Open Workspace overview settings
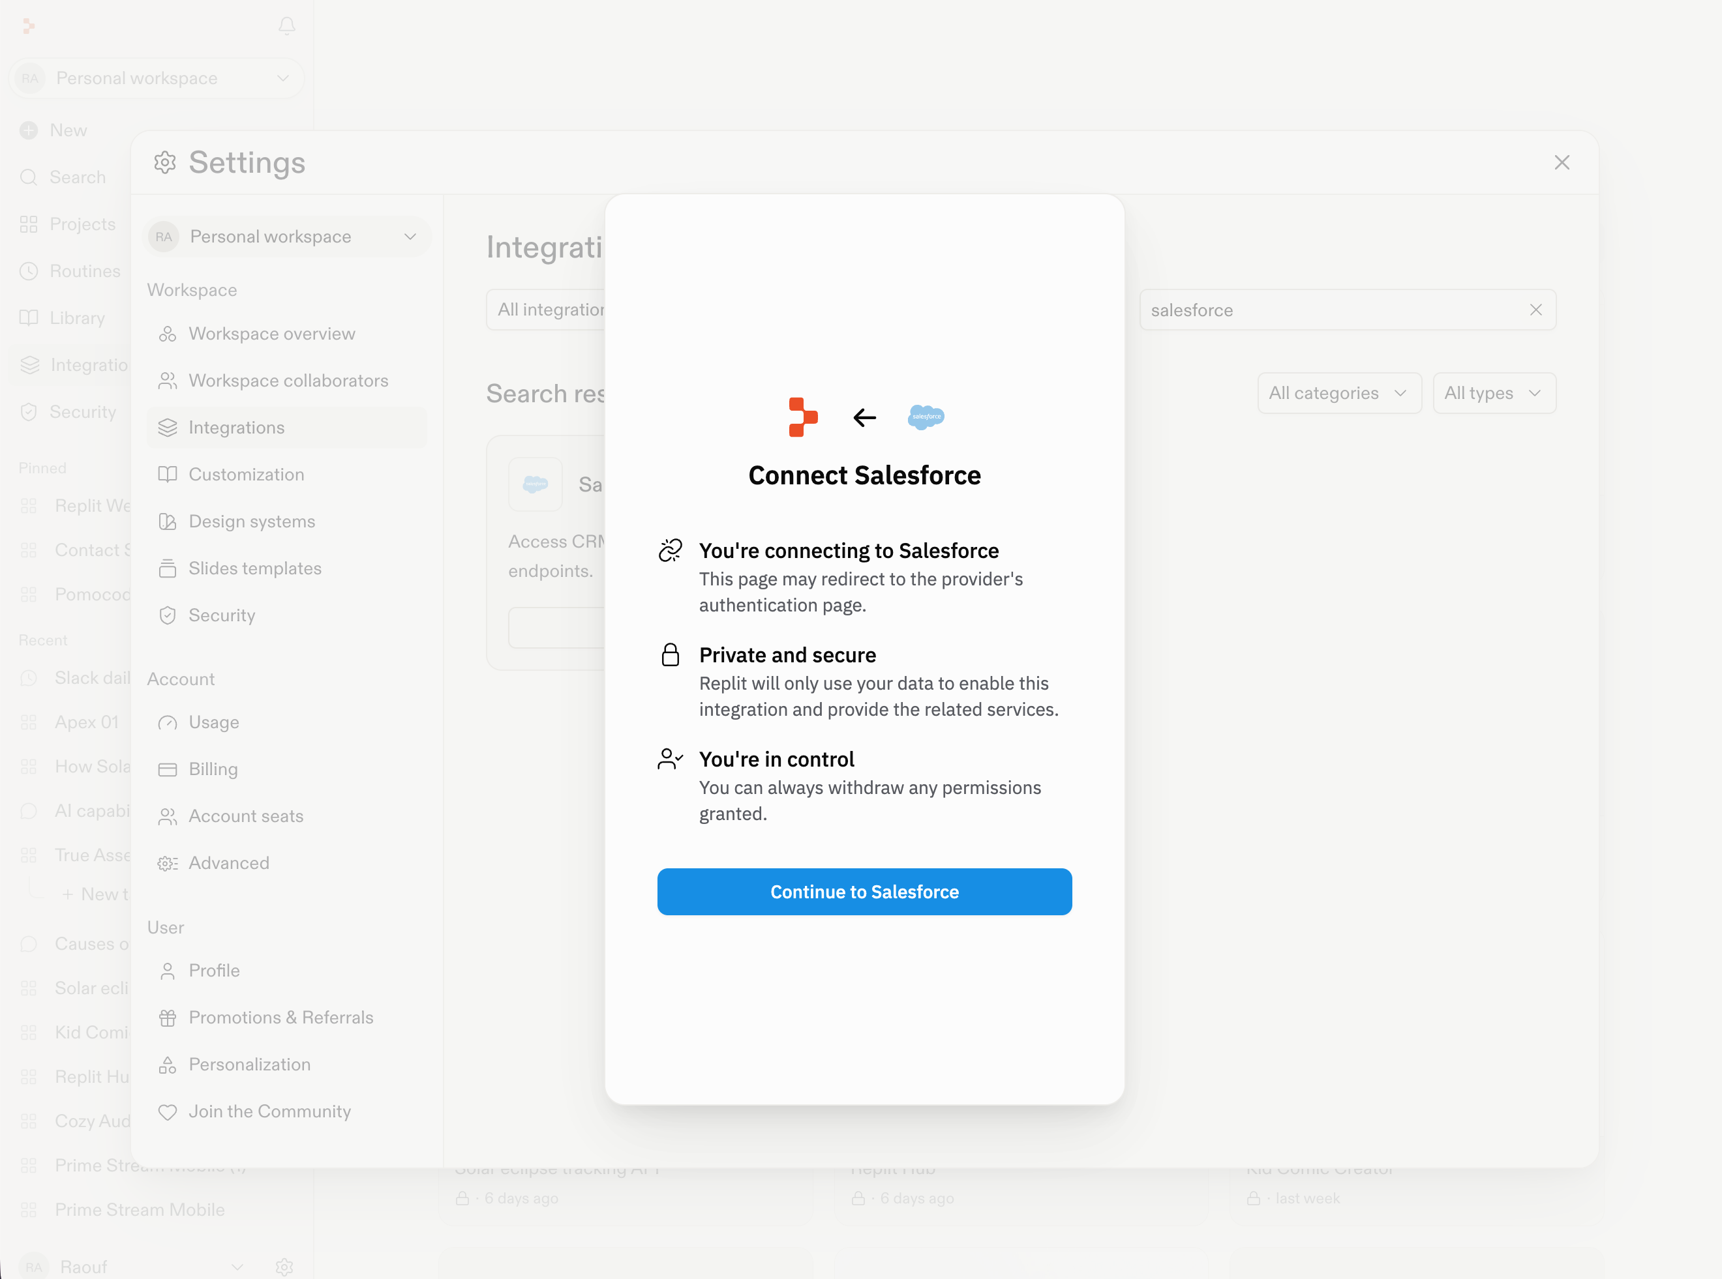Screen dimensions: 1722x1279 click(x=286, y=334)
